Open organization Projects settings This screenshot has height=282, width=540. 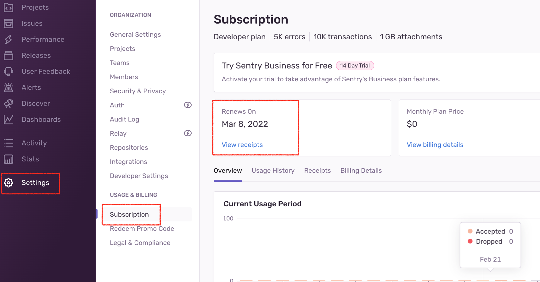tap(122, 49)
